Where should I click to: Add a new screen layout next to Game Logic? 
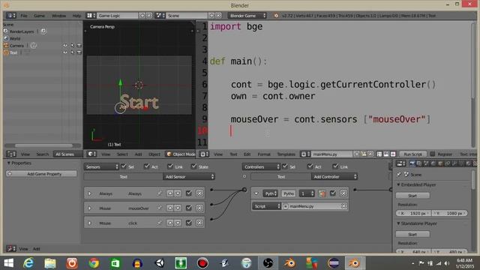(142, 15)
